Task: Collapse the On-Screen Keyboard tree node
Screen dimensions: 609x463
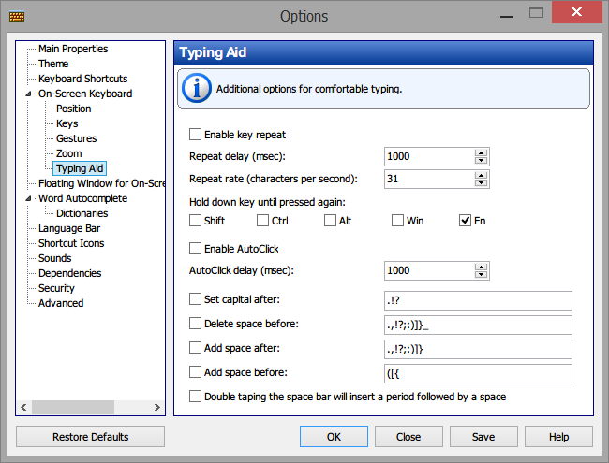Action: [28, 94]
